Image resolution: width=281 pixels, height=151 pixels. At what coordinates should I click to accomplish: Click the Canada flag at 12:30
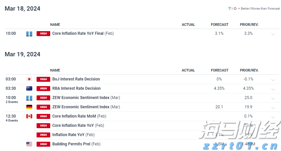(x=29, y=116)
